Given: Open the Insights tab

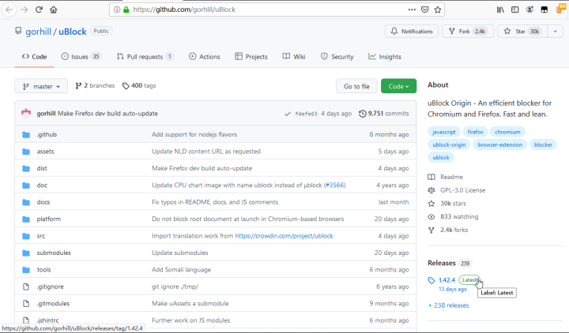Looking at the screenshot, I should coord(385,57).
